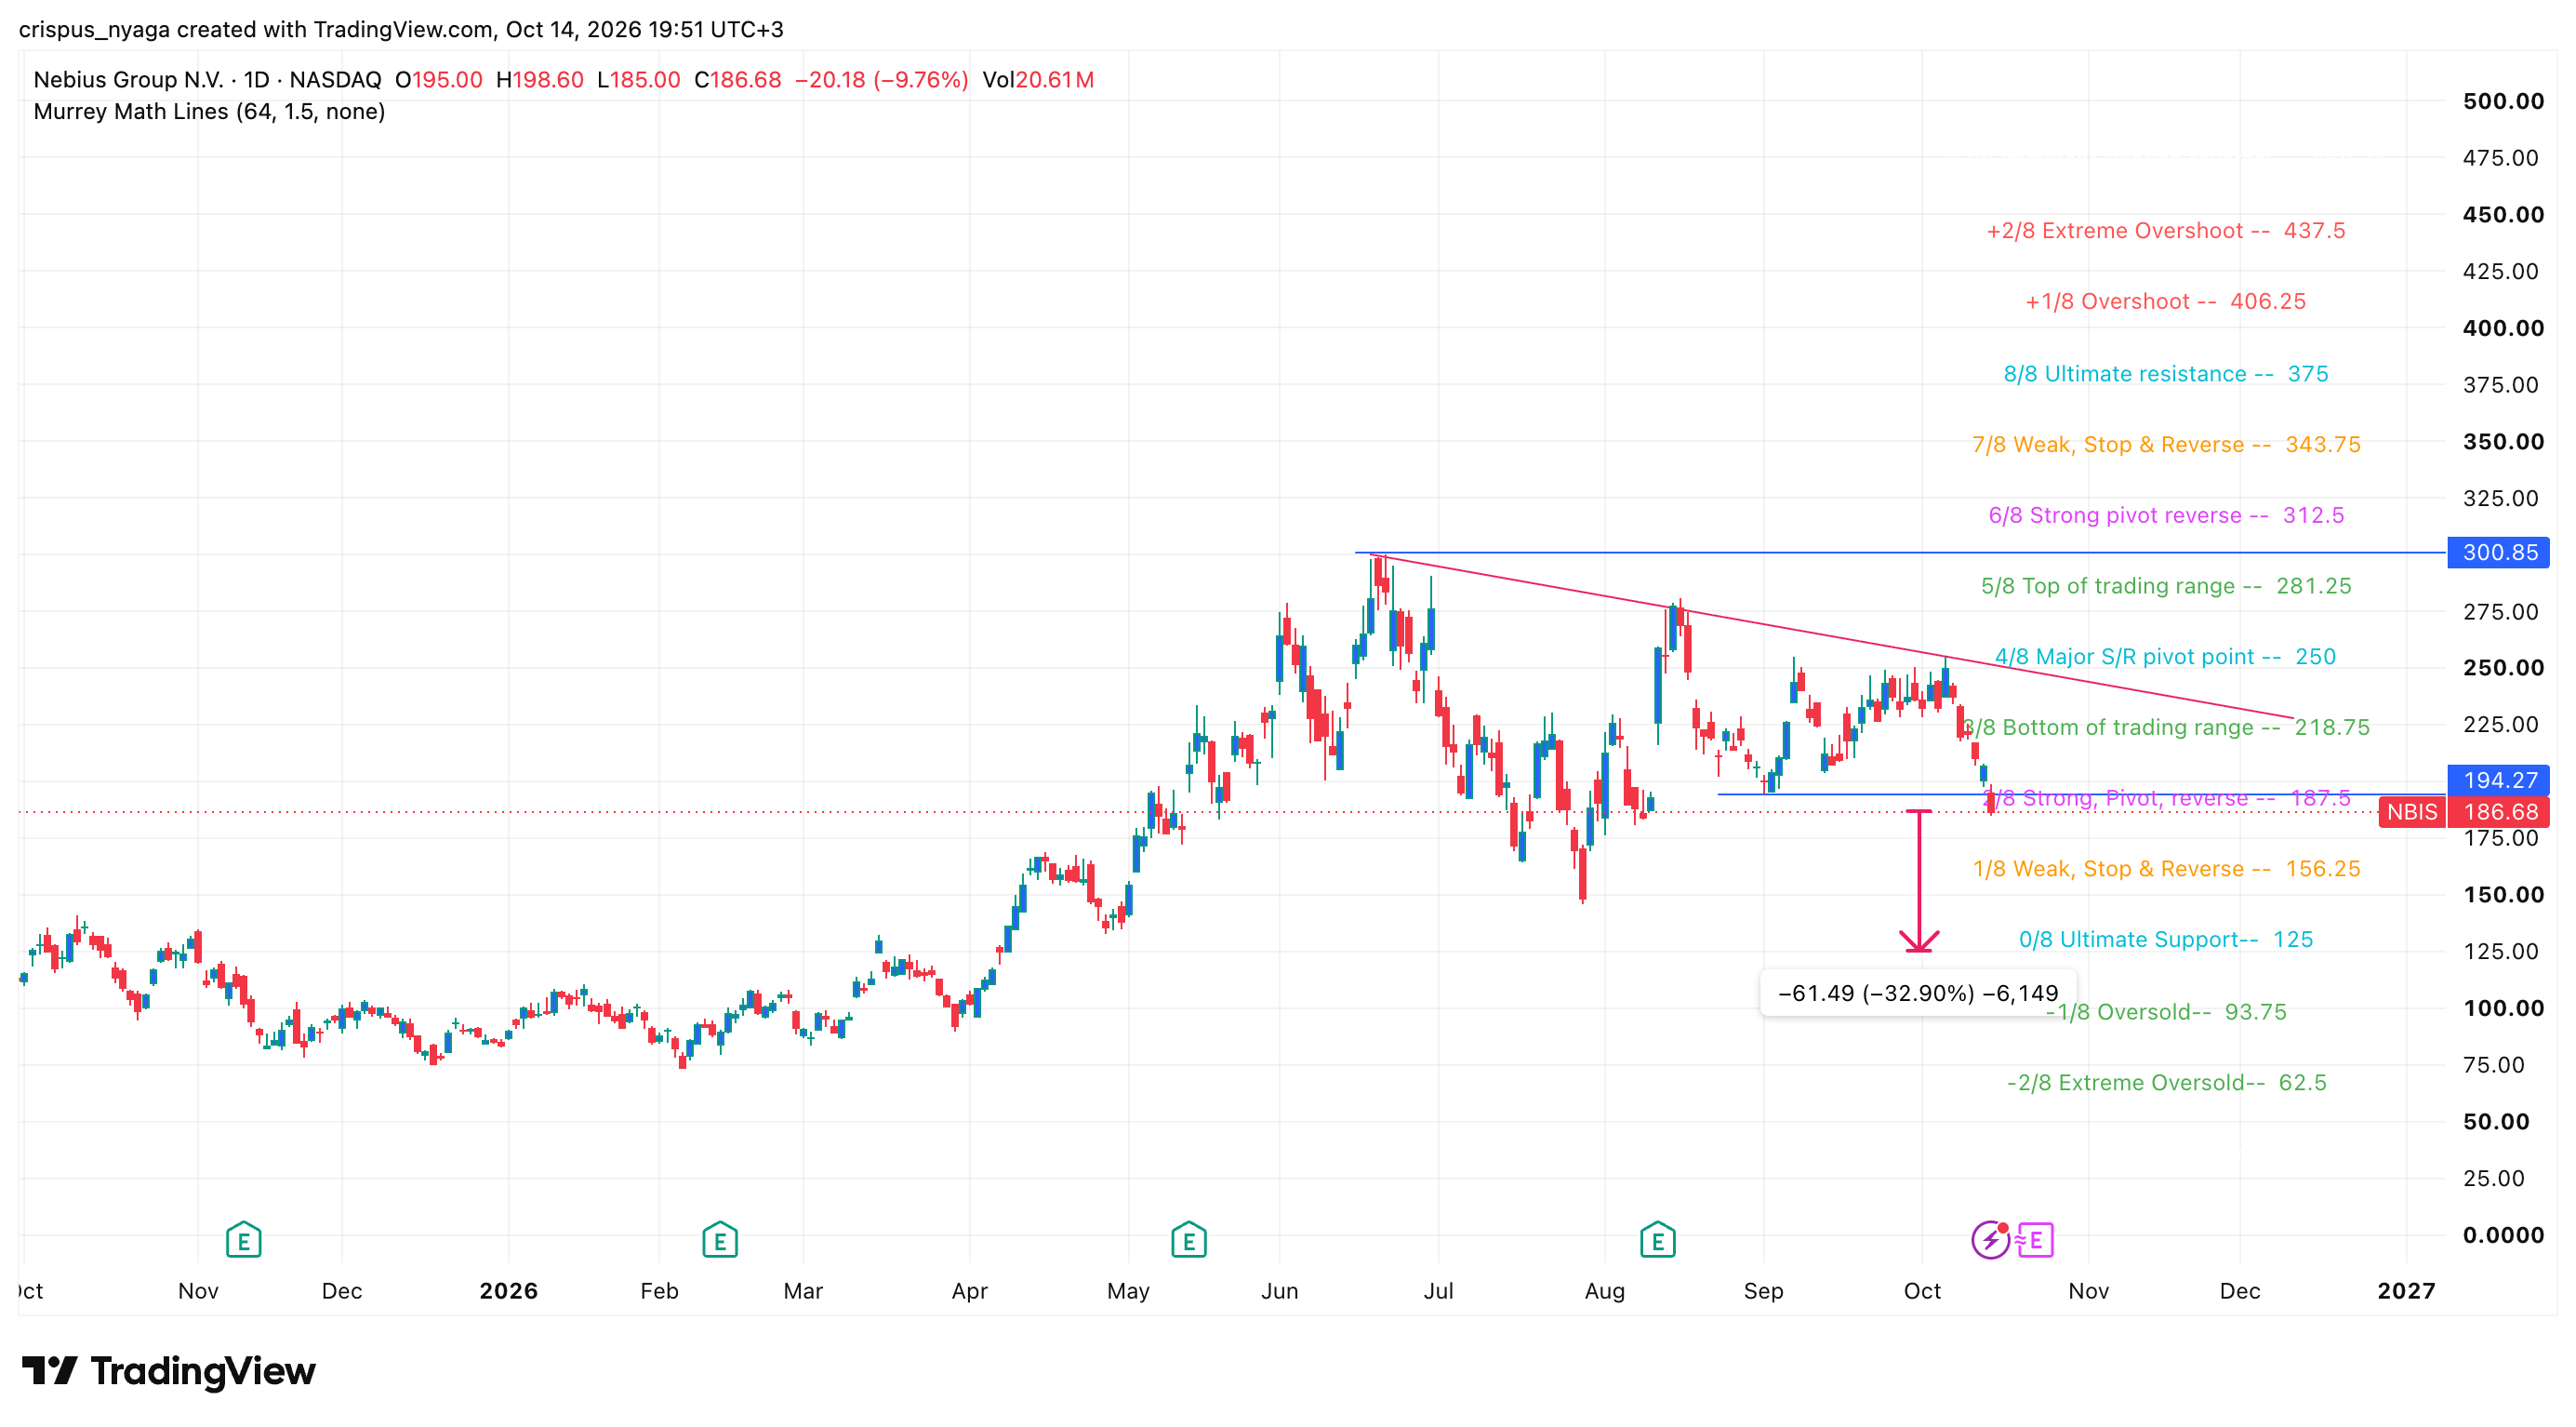Select the Murrey Math Lines indicator title
Viewport: 2576px width, 1427px height.
(209, 111)
